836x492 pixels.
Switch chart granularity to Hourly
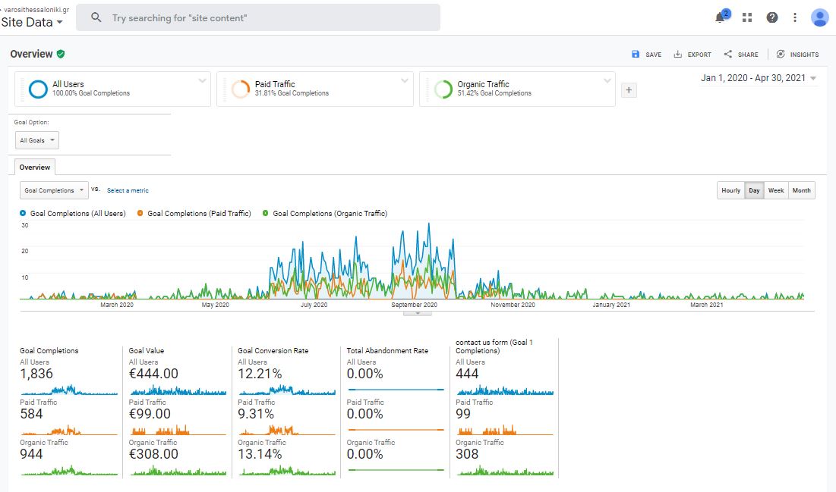pos(730,190)
